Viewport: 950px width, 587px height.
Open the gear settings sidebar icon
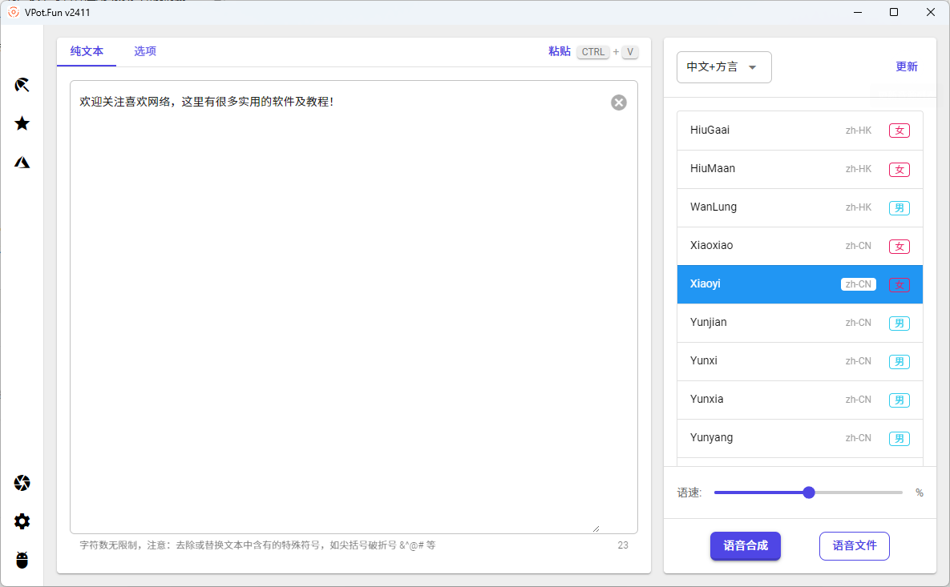(x=22, y=521)
